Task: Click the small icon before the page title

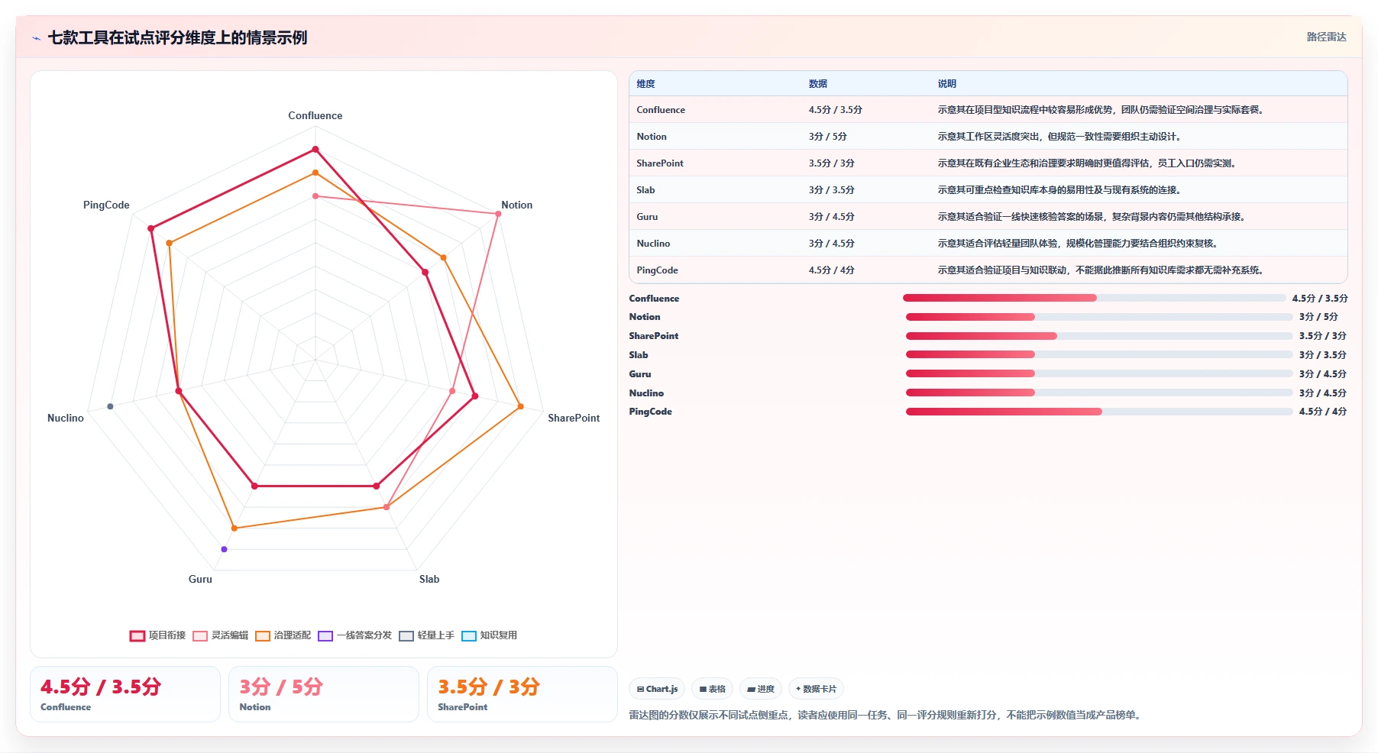Action: coord(36,38)
